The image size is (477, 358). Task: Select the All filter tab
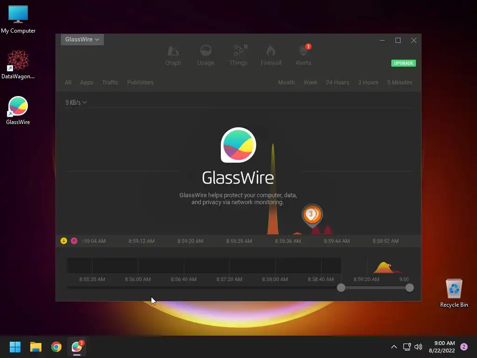[68, 83]
